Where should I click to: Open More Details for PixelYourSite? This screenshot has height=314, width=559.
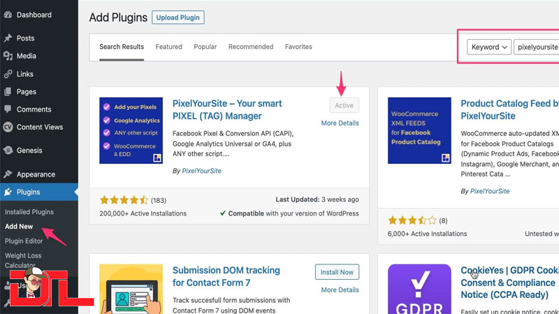(340, 124)
